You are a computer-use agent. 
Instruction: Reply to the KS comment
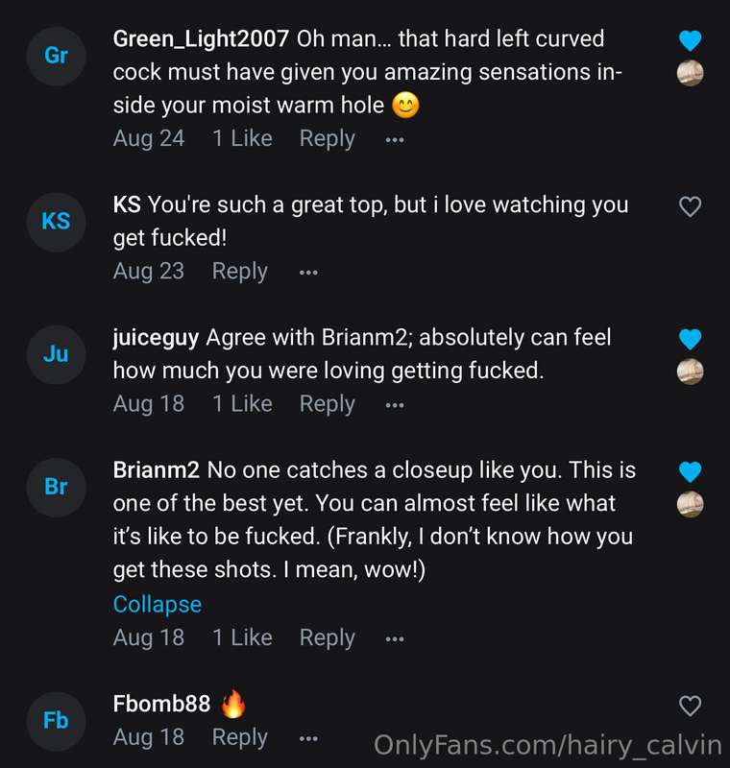pyautogui.click(x=239, y=272)
